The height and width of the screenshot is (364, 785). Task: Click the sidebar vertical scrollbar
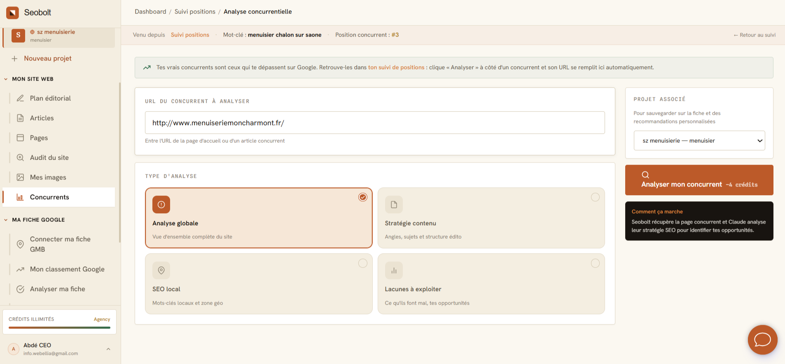point(119,163)
